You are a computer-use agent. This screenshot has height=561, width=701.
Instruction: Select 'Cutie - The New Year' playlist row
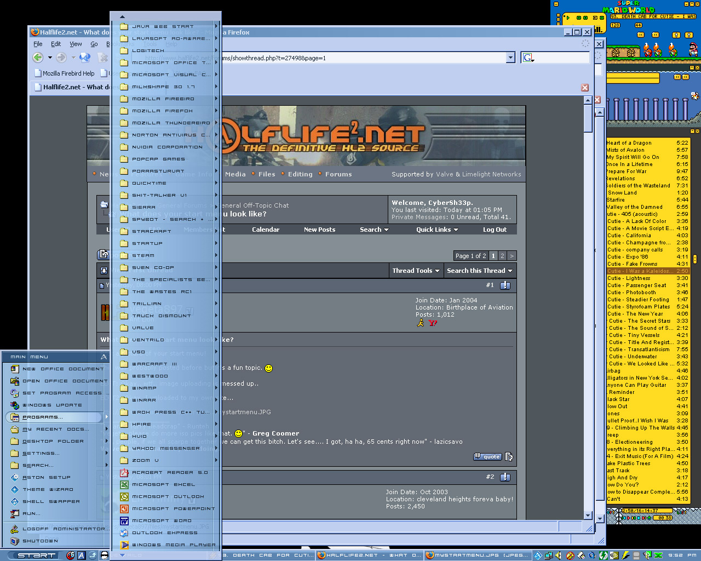[648, 314]
